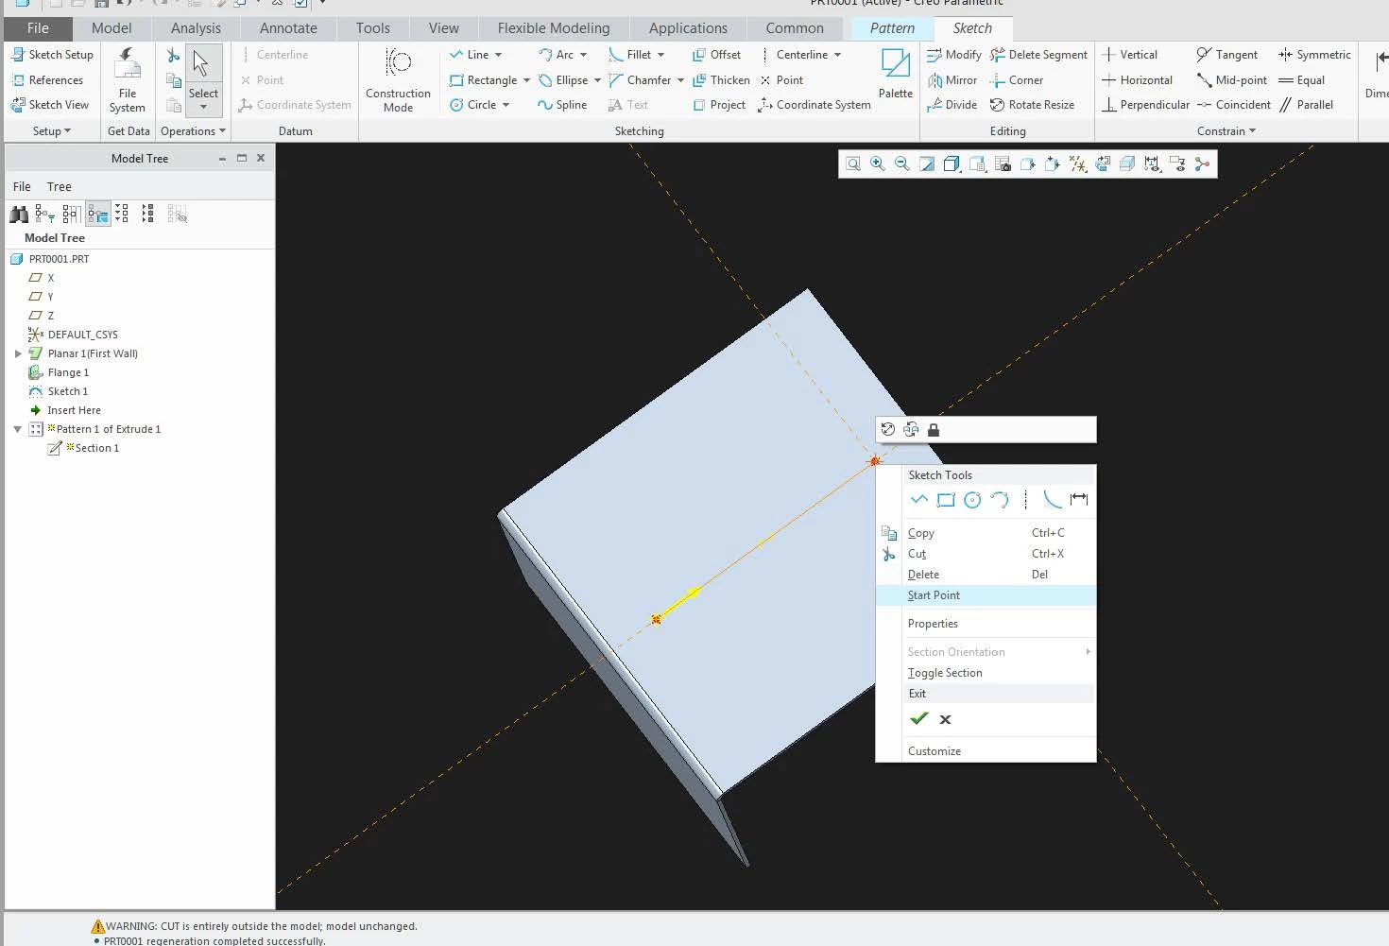1389x946 pixels.
Task: Open the Tree menu in Model Tree
Action: pos(59,187)
